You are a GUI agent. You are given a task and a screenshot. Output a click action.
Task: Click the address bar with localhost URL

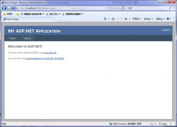point(61,8)
